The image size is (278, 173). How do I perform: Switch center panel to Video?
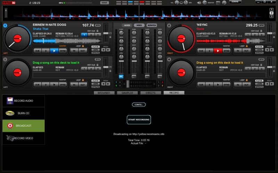pos(139,25)
